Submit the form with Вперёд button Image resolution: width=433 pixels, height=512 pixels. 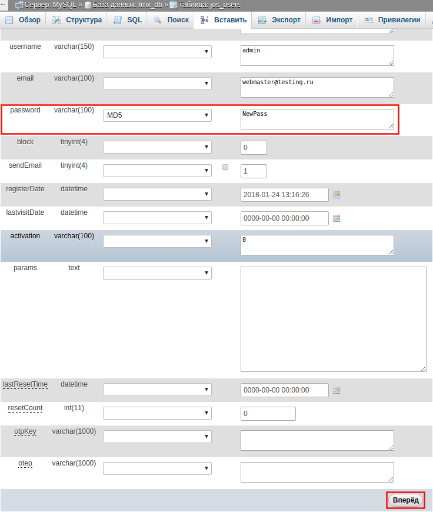click(405, 500)
